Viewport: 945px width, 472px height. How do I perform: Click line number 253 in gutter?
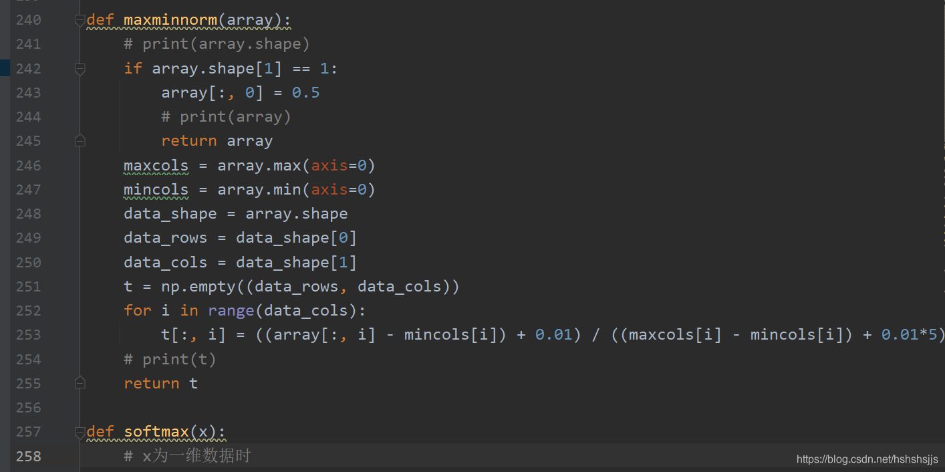(28, 335)
